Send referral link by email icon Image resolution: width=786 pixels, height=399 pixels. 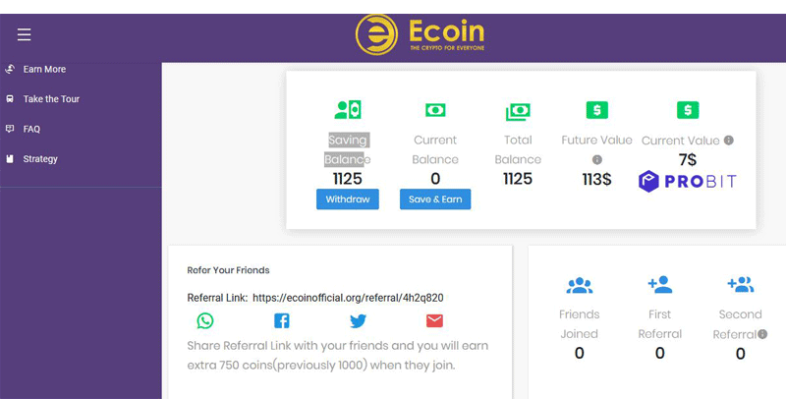point(434,320)
